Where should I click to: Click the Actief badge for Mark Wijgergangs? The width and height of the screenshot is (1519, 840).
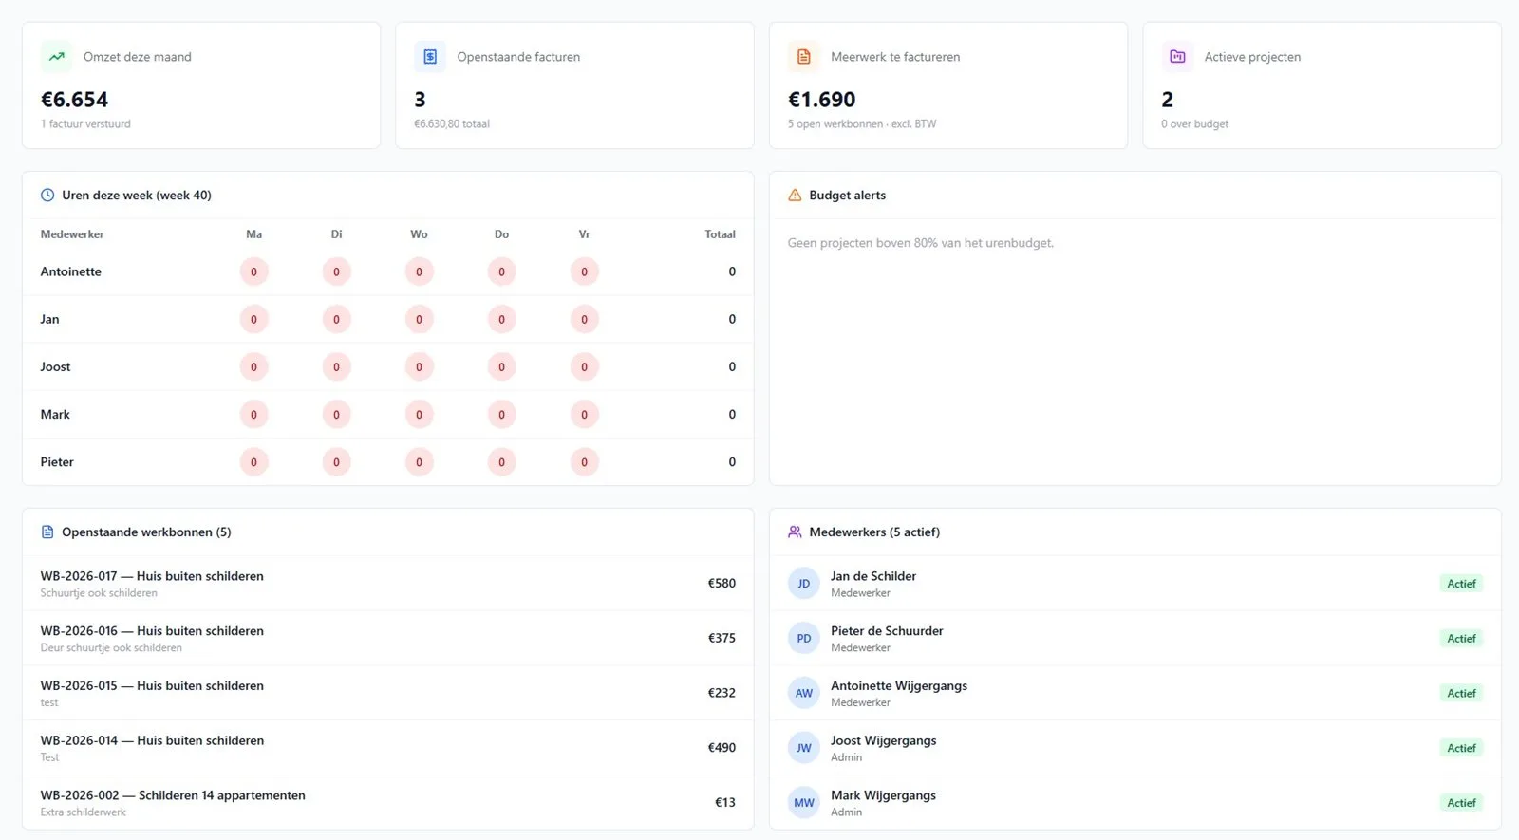[x=1461, y=803]
